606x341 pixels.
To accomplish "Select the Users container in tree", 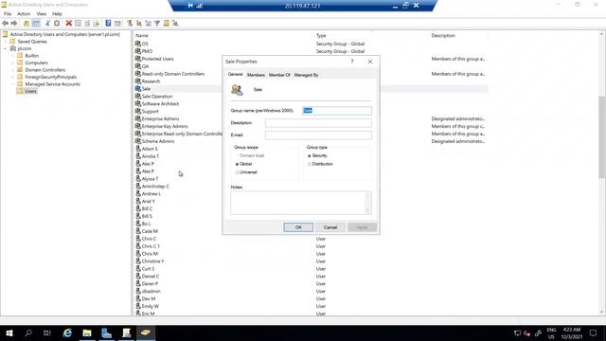I will click(x=30, y=91).
